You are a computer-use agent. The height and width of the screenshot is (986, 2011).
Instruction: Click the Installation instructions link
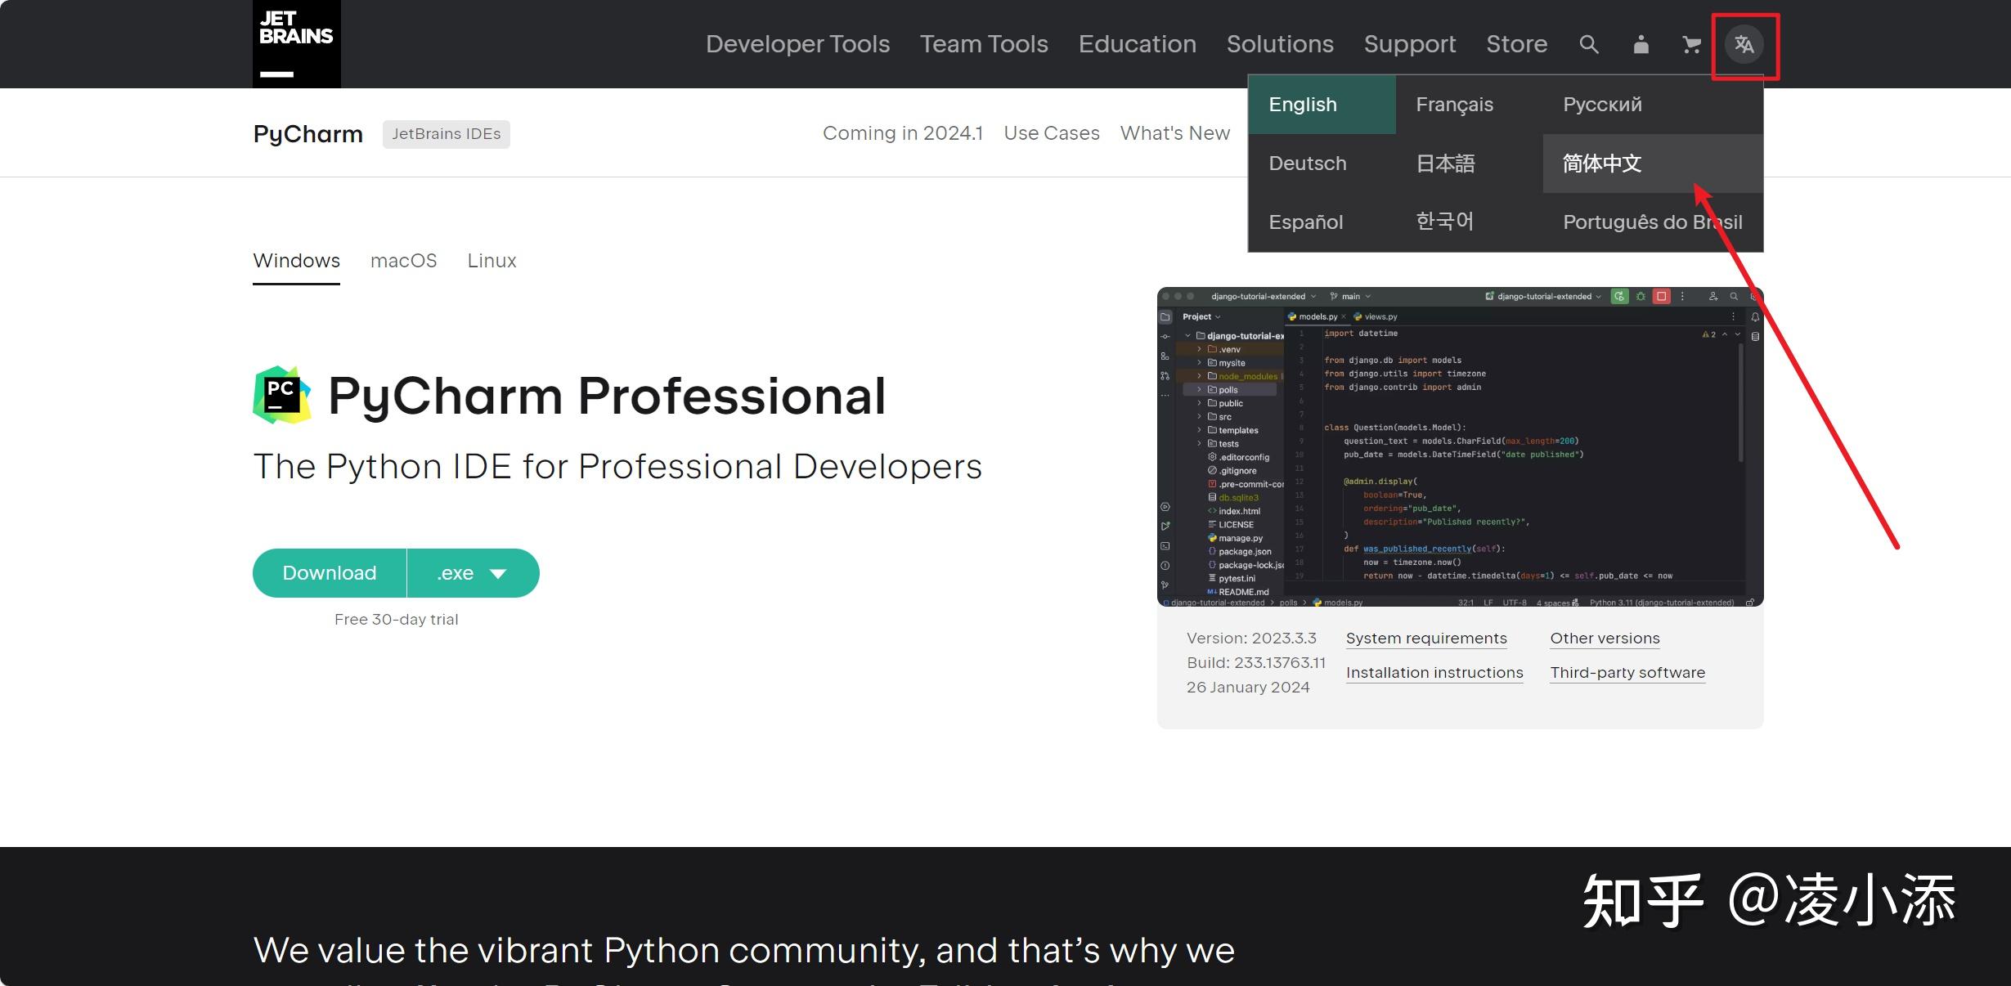pos(1434,673)
